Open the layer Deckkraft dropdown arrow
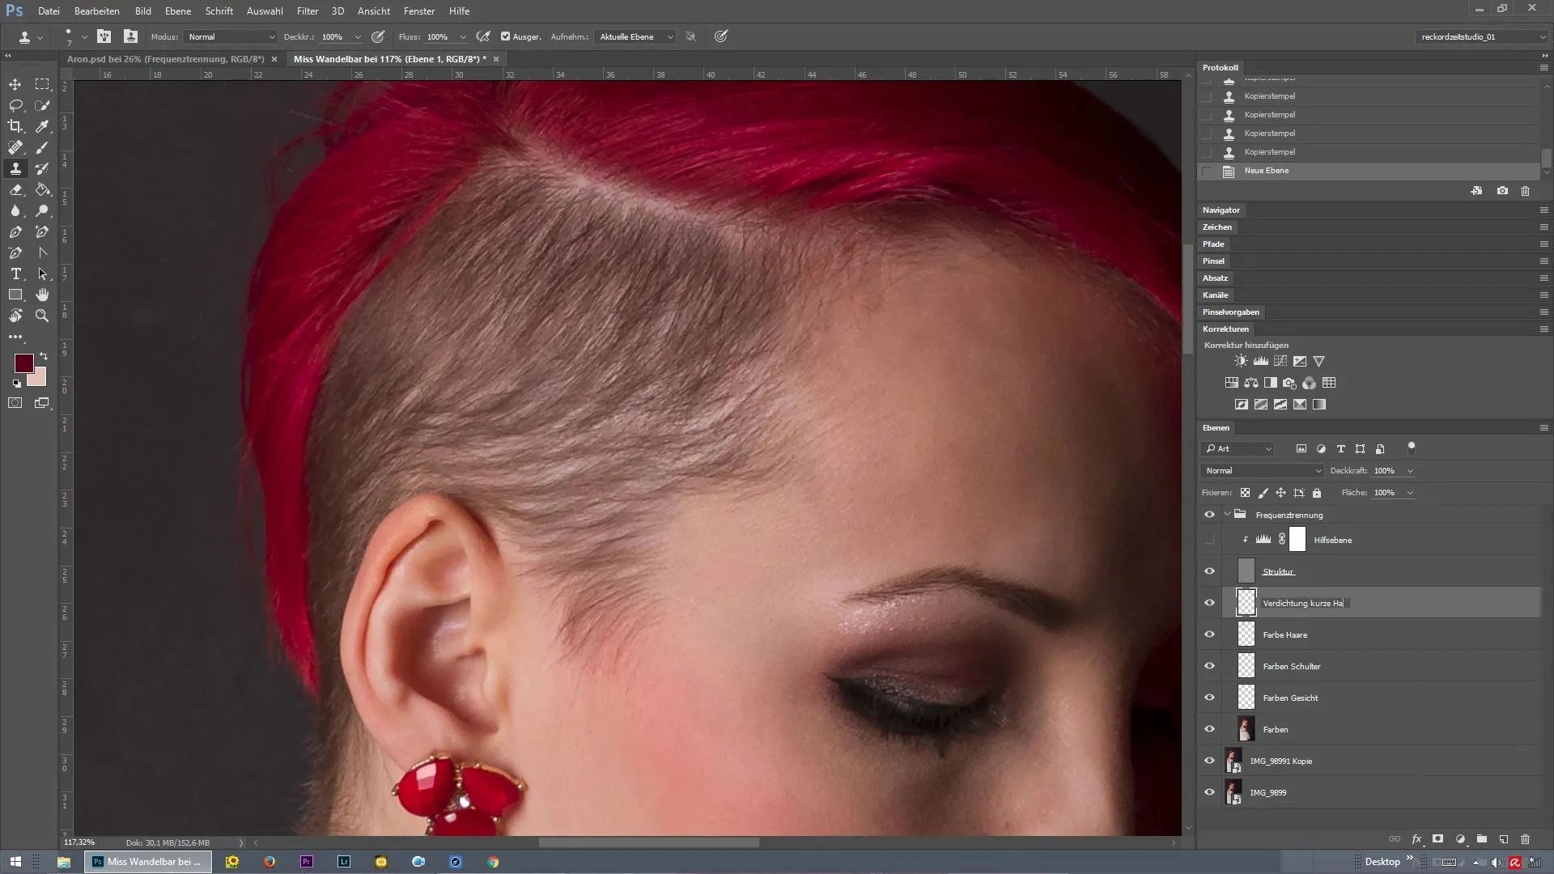The image size is (1554, 874). (1410, 471)
